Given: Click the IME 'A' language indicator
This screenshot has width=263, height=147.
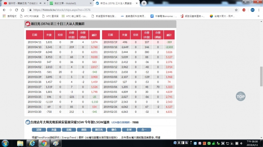Looking at the screenshot, I should tap(179, 143).
